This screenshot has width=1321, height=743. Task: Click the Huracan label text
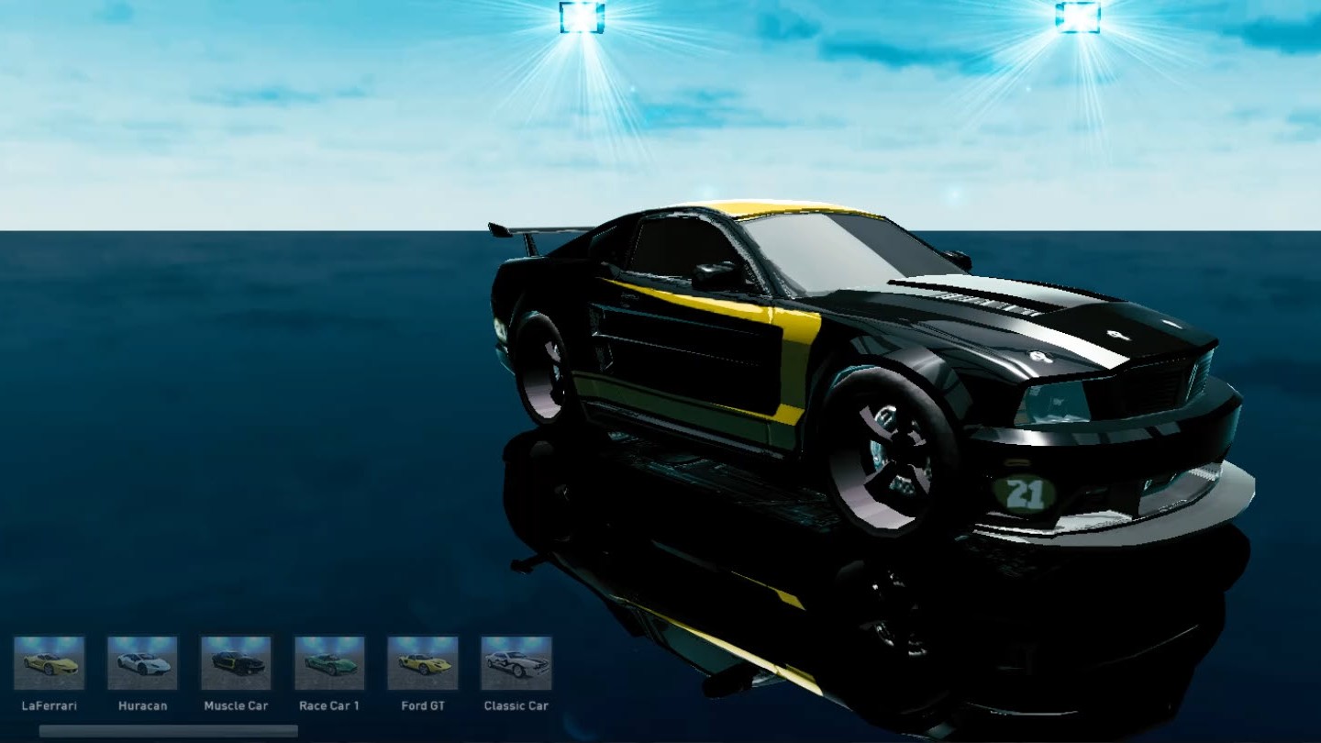[142, 705]
